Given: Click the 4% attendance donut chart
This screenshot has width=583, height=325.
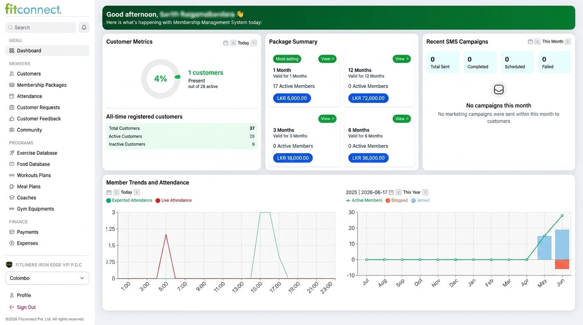Looking at the screenshot, I should 161,79.
